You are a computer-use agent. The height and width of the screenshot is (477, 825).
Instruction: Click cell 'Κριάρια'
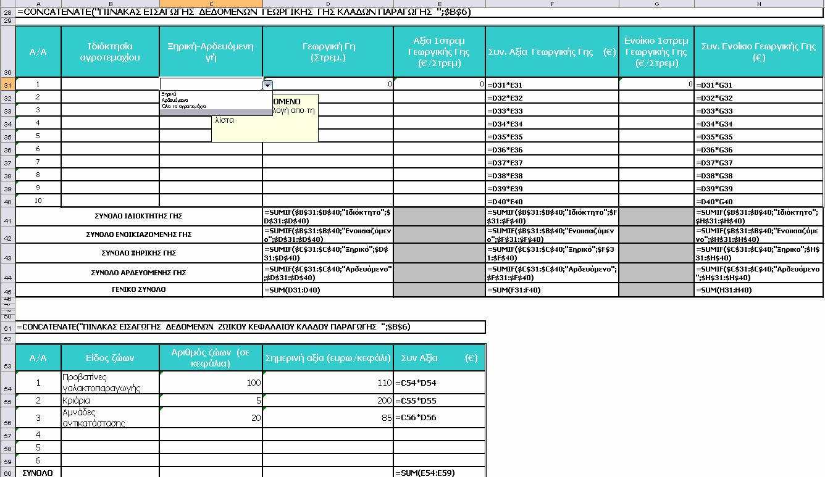tap(111, 400)
